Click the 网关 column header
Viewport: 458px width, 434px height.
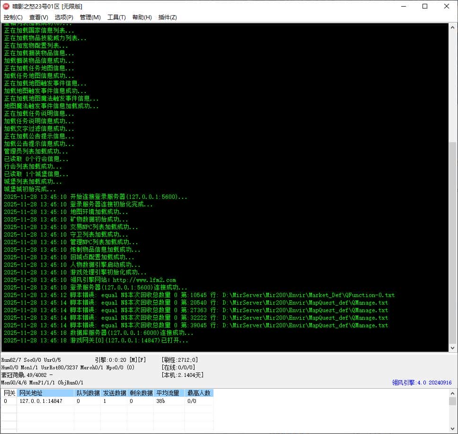(x=9, y=393)
